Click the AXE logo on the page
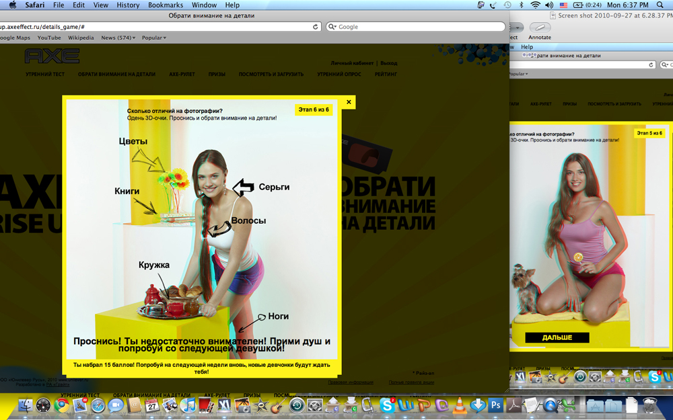This screenshot has height=420, width=673. click(52, 56)
